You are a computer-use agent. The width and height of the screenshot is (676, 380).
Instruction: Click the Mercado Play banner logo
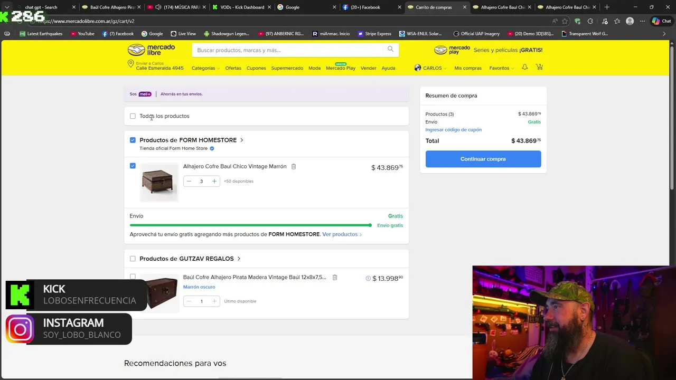[452, 50]
